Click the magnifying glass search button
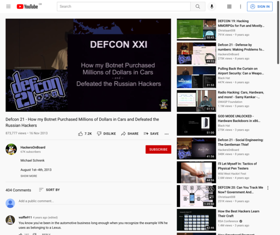 click(198, 6)
